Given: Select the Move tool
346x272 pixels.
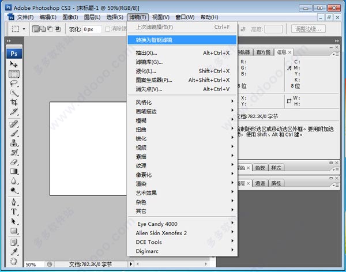Looking at the screenshot, I should pyautogui.click(x=14, y=64).
